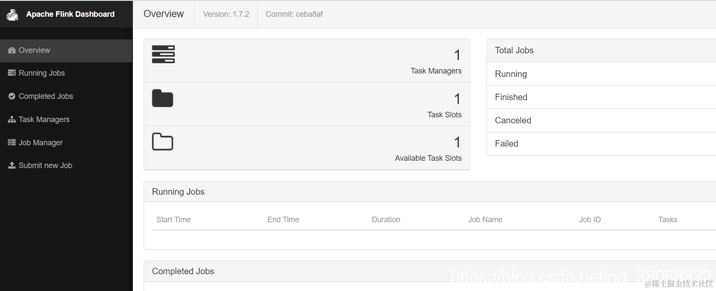Click the Task Slots label
Screen dimensions: 716x291
click(x=444, y=115)
